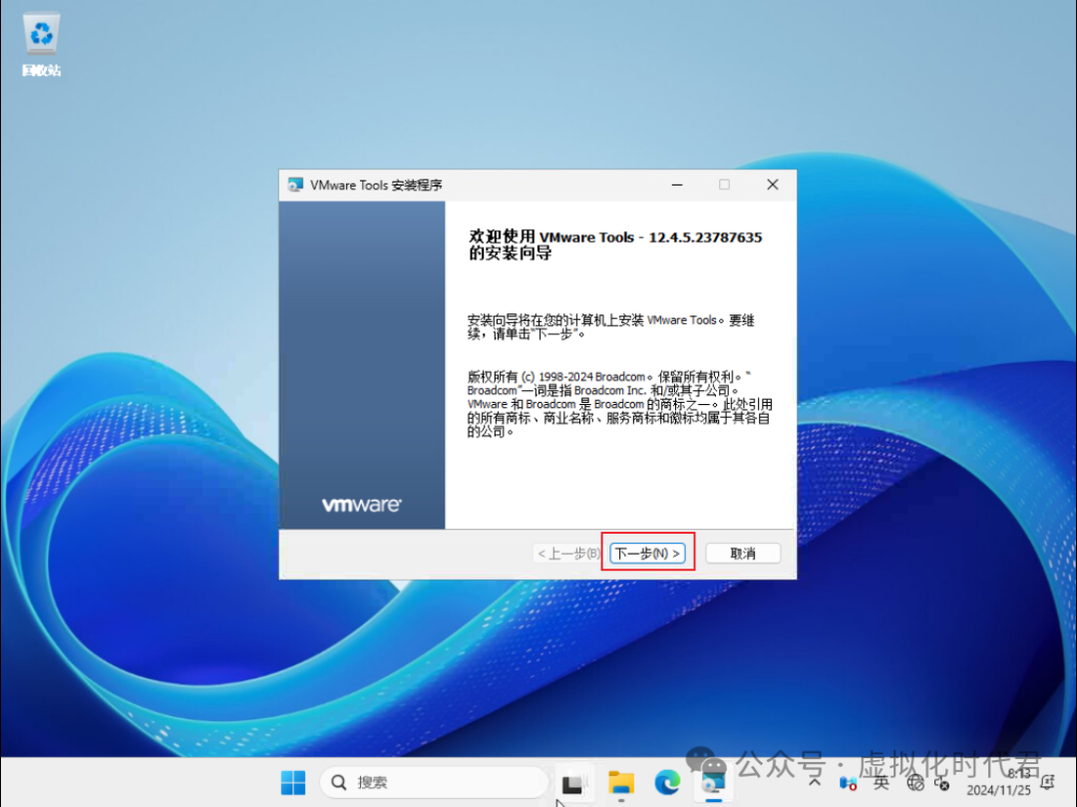Open the calendar by clicking the date 2024/11/25
The width and height of the screenshot is (1077, 807).
[997, 790]
